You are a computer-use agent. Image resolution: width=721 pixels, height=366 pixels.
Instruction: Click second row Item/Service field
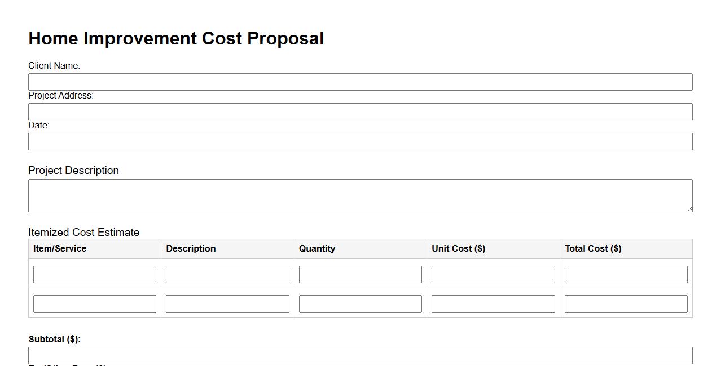pos(95,303)
